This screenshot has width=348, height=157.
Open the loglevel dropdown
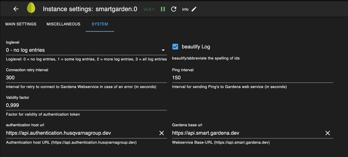click(x=86, y=50)
